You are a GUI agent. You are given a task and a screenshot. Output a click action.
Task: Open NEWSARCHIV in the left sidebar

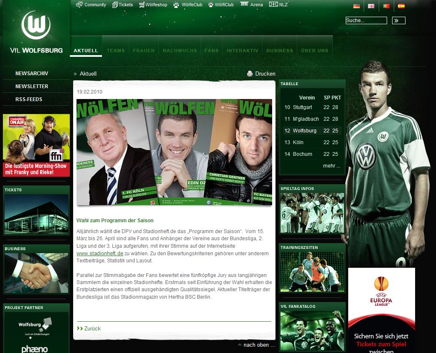coord(32,74)
